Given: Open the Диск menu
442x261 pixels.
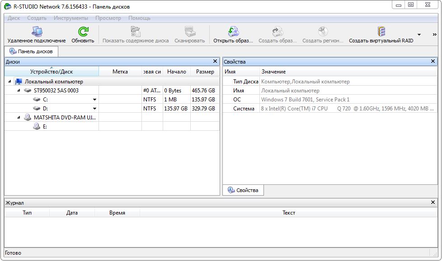Looking at the screenshot, I should pyautogui.click(x=14, y=18).
